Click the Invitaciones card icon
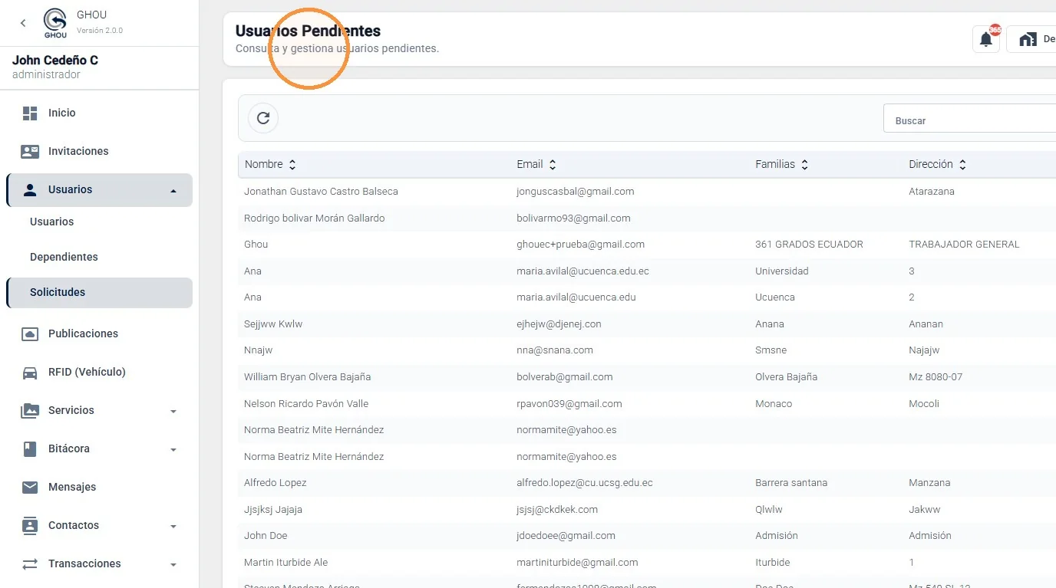Viewport: 1056px width, 588px height. (30, 152)
